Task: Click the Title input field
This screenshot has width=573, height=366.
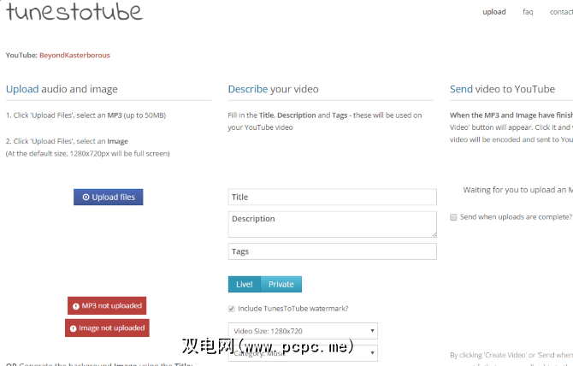Action: (x=332, y=198)
